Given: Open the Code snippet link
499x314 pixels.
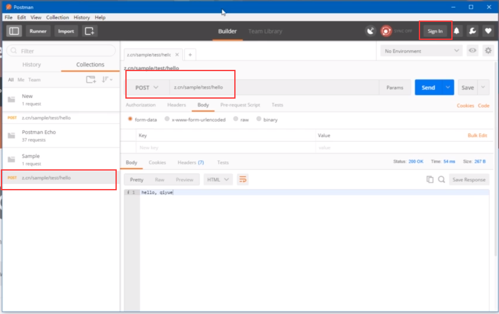Looking at the screenshot, I should pos(484,106).
